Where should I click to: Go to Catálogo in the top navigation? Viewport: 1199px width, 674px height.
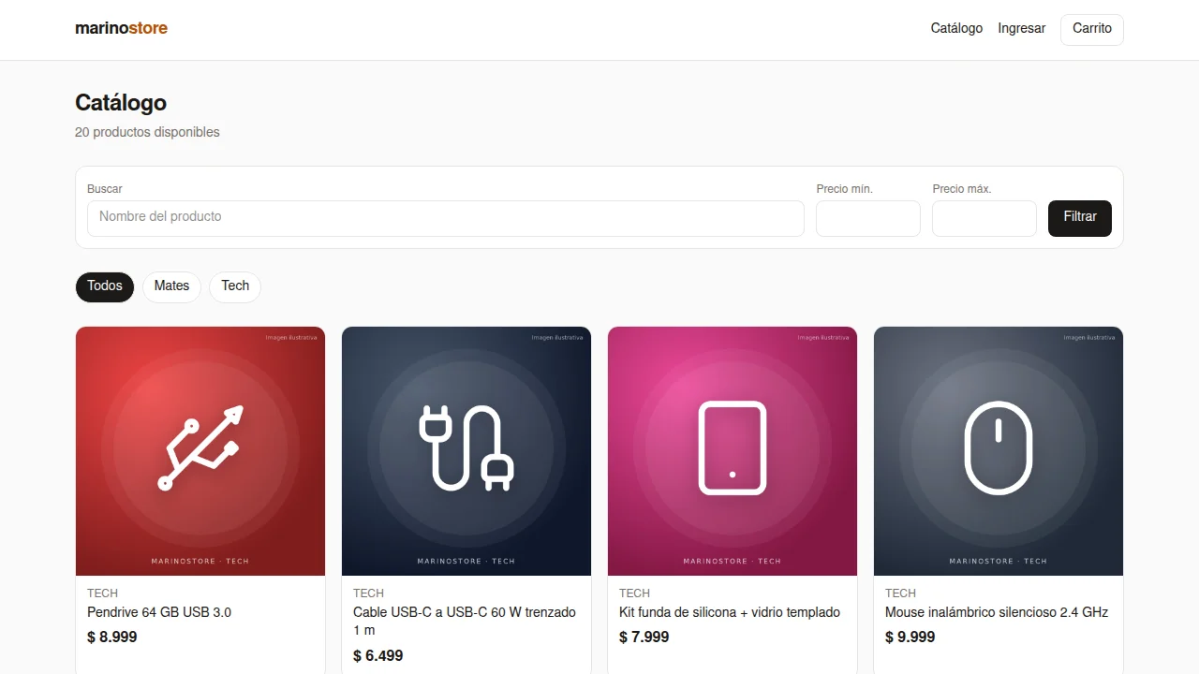coord(956,28)
